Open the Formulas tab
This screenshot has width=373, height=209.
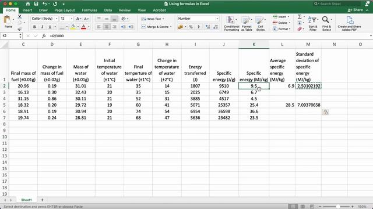pyautogui.click(x=89, y=10)
